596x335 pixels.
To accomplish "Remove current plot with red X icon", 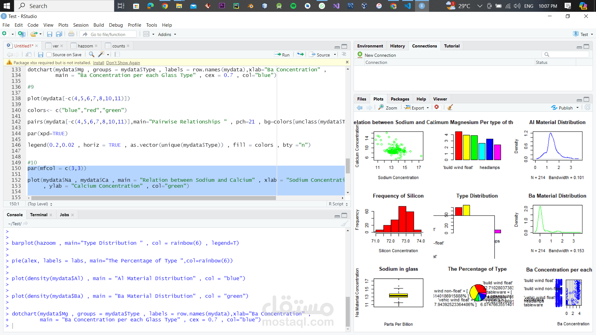I will 437,107.
